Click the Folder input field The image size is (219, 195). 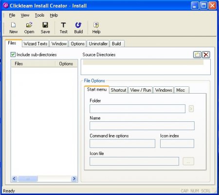(x=137, y=109)
